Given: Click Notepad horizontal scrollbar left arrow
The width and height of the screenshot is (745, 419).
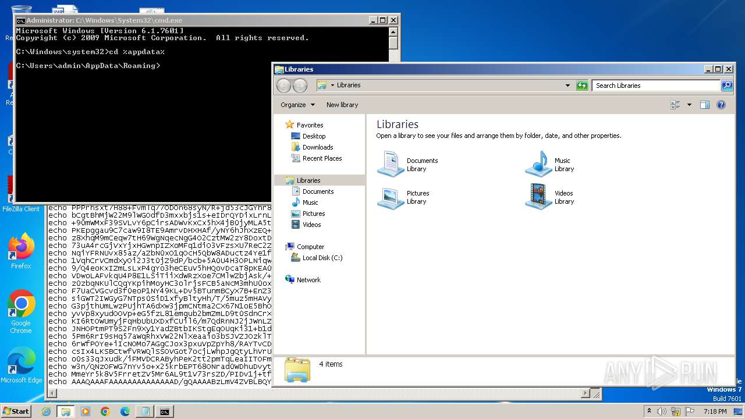Looking at the screenshot, I should (x=52, y=394).
